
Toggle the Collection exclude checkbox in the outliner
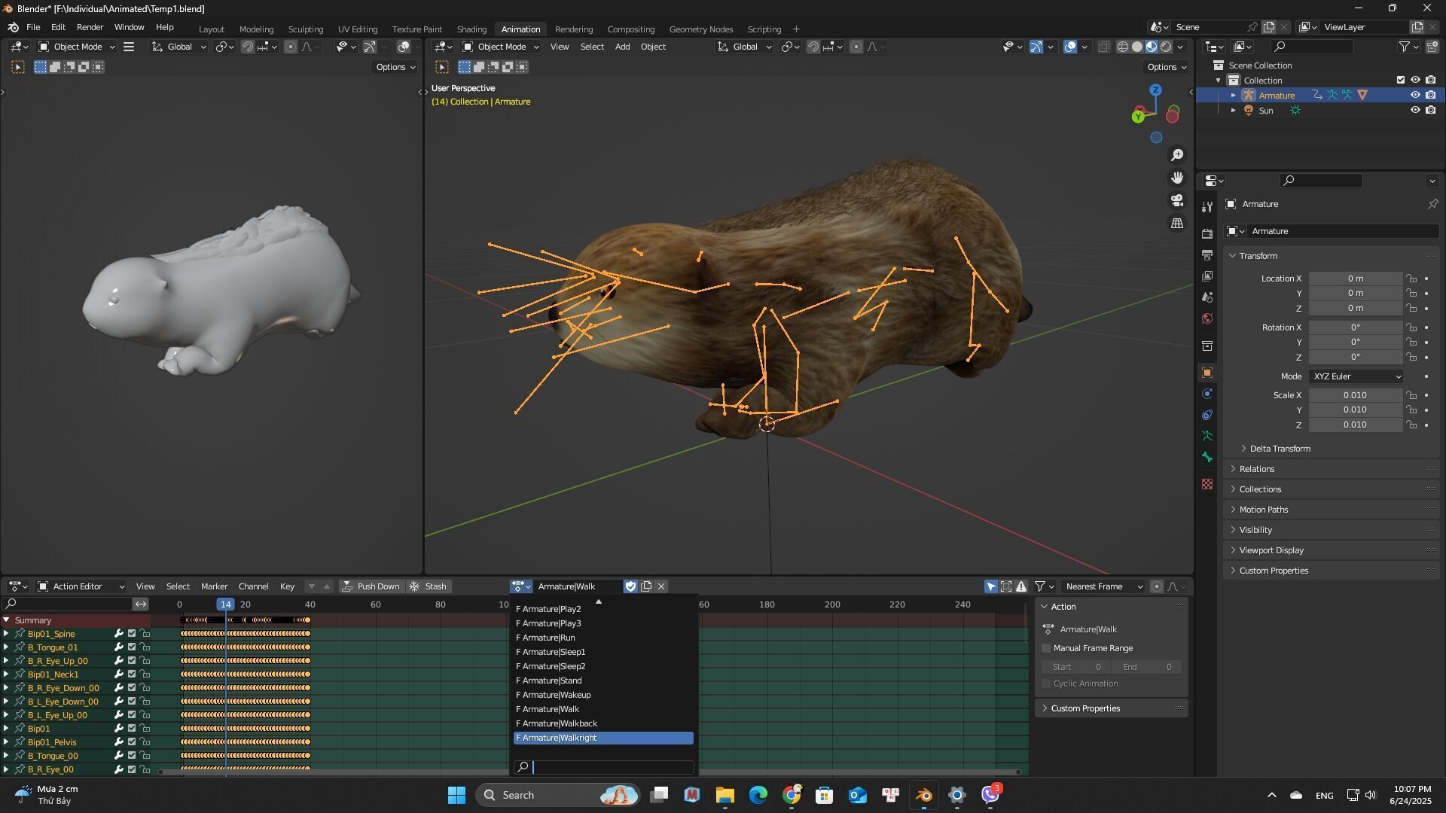point(1401,80)
